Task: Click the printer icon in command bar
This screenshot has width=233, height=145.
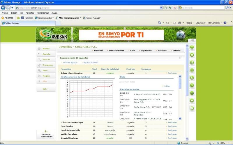Action: click(x=180, y=23)
